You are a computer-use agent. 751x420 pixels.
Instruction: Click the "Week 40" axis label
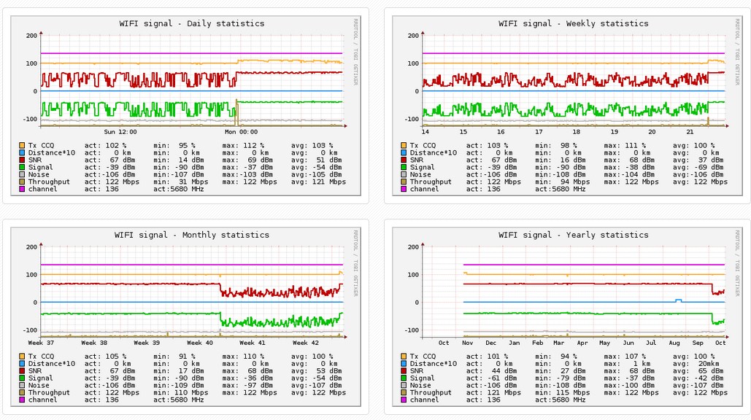(200, 343)
